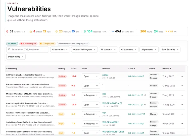The image size is (191, 136).
Task: Open the All severities dropdown
Action: click(x=60, y=49)
